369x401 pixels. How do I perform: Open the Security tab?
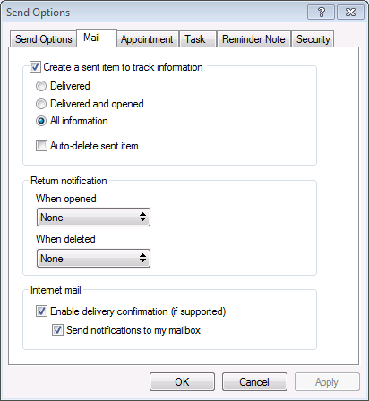pyautogui.click(x=313, y=39)
